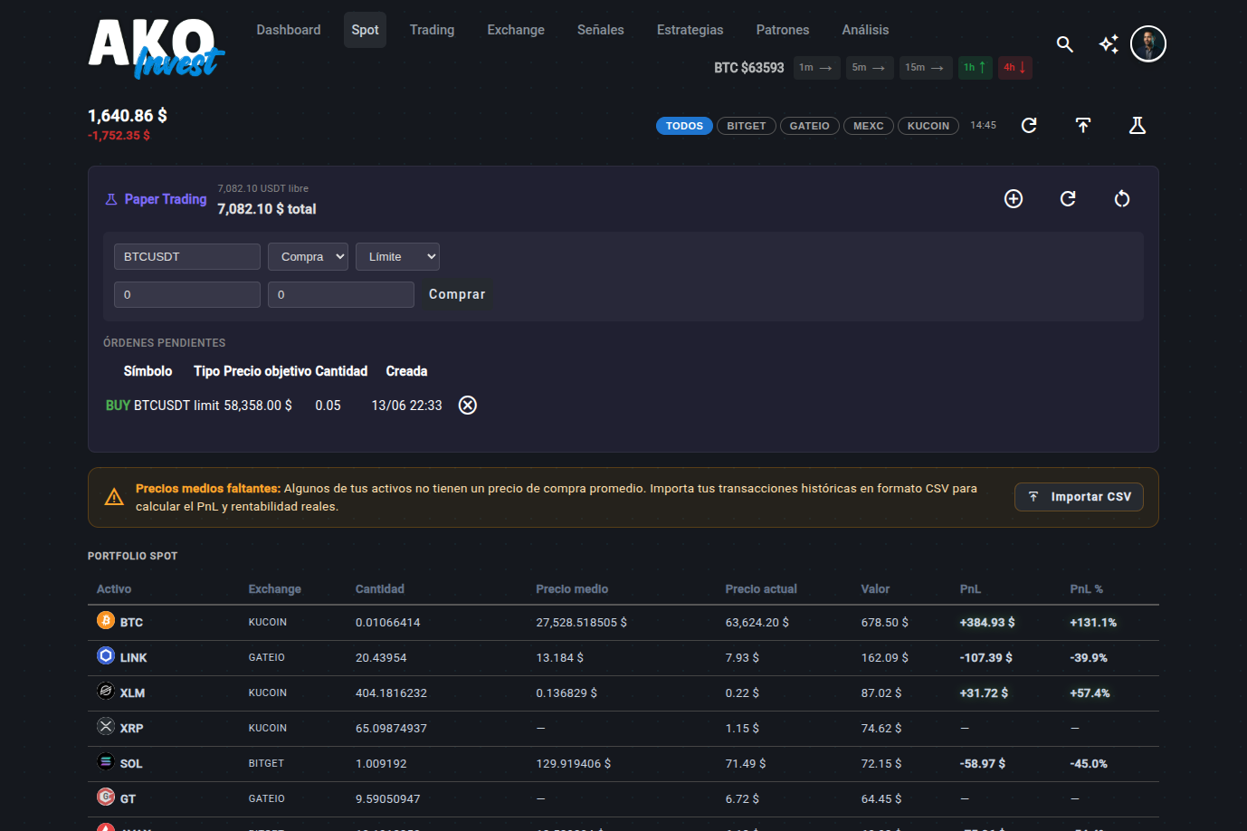Click the upload icon beside exchange filters

pyautogui.click(x=1083, y=126)
